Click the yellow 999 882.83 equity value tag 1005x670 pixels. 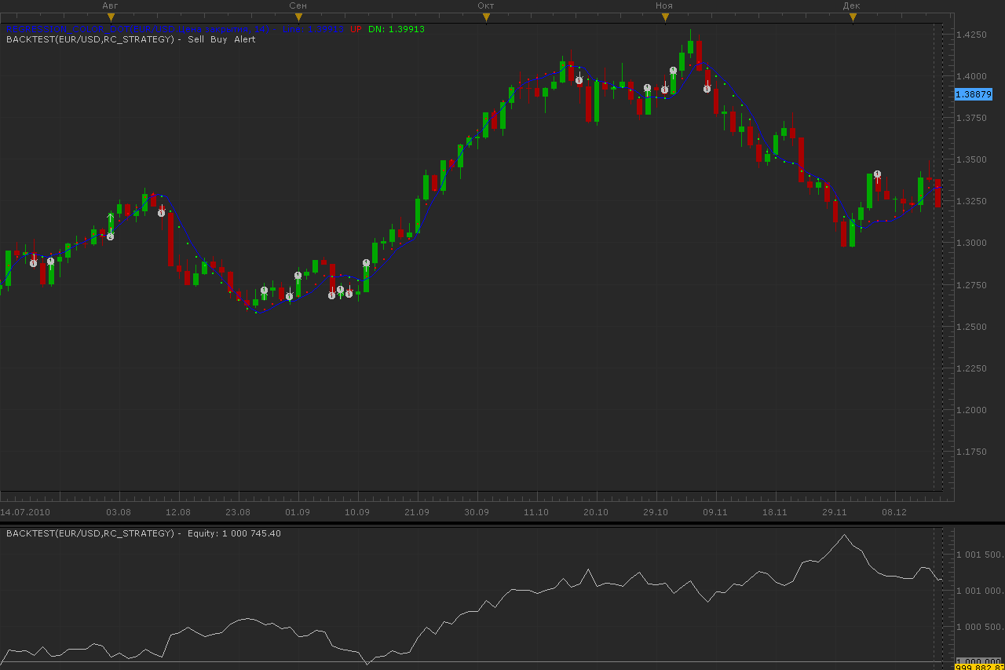[x=978, y=667]
